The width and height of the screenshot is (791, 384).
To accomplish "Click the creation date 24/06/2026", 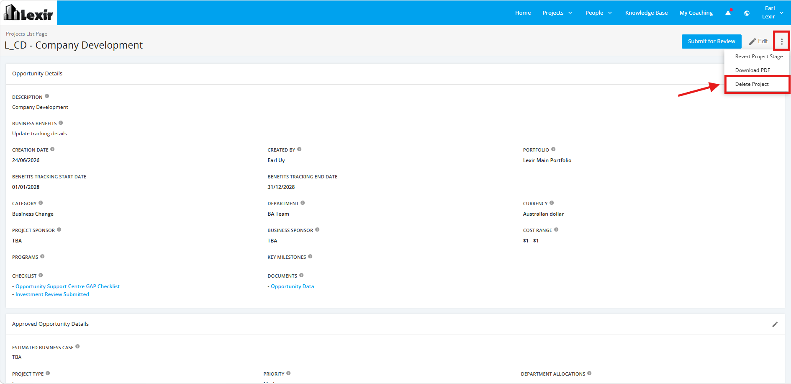I will (26, 160).
